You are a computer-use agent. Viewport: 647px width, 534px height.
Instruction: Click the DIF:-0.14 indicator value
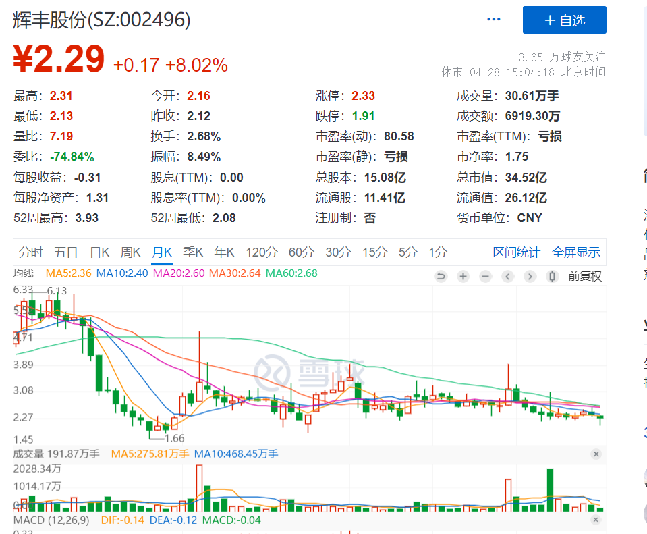(123, 520)
